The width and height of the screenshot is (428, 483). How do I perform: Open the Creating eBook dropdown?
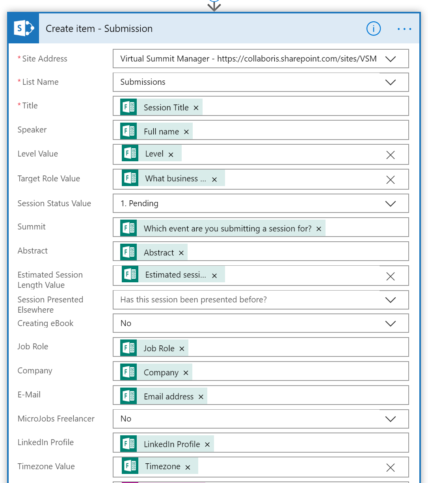pyautogui.click(x=391, y=323)
